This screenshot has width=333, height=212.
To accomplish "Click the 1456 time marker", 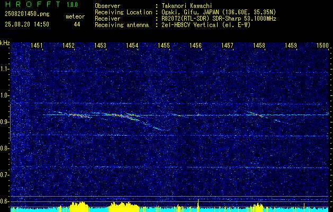I will 195,45.
